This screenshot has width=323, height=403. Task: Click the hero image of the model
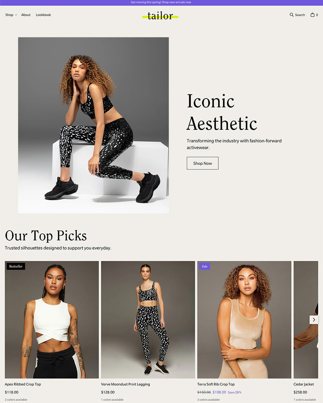tap(93, 125)
